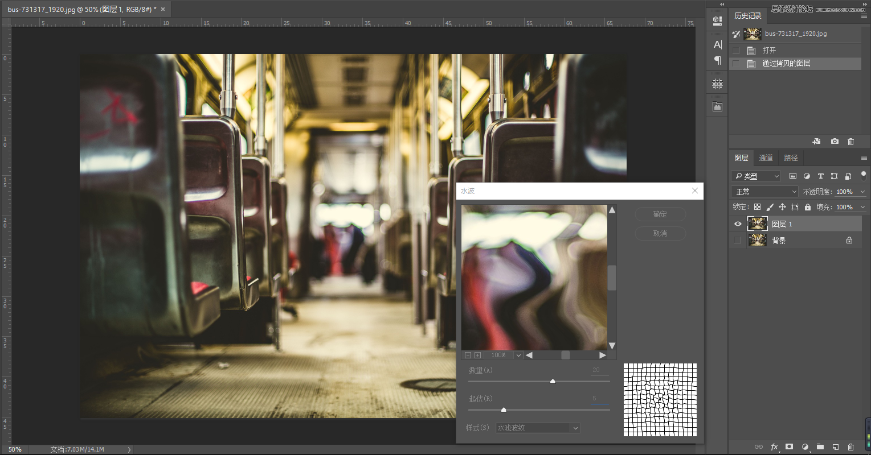Click the lock position (move arrows) icon

click(x=782, y=207)
